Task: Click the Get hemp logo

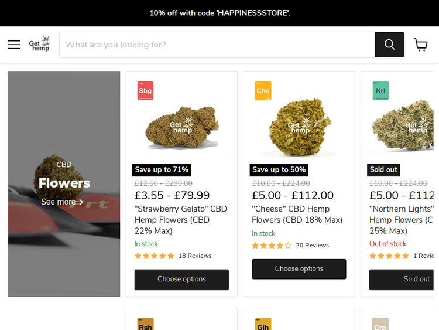Action: tap(40, 44)
